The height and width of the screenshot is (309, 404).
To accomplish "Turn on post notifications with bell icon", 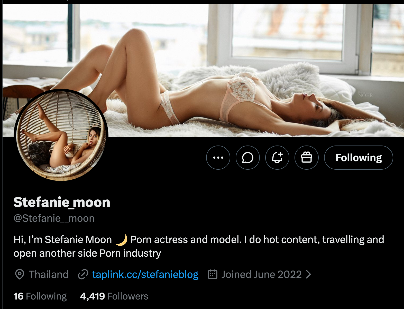I will [277, 158].
